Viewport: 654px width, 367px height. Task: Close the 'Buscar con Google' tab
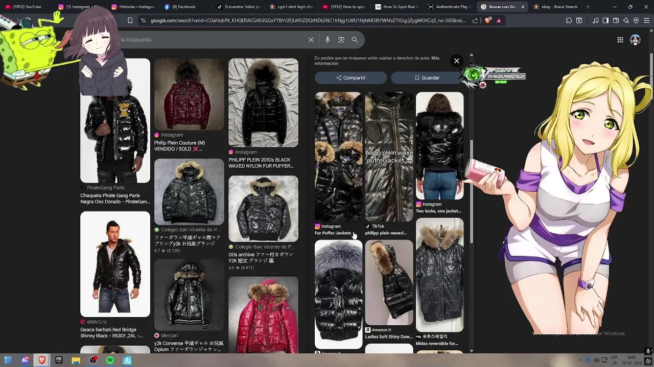coord(523,7)
